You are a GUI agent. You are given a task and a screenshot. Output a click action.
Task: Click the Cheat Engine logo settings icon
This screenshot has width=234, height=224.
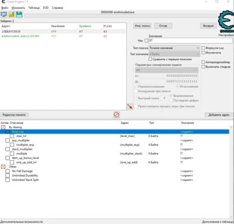[226, 21]
